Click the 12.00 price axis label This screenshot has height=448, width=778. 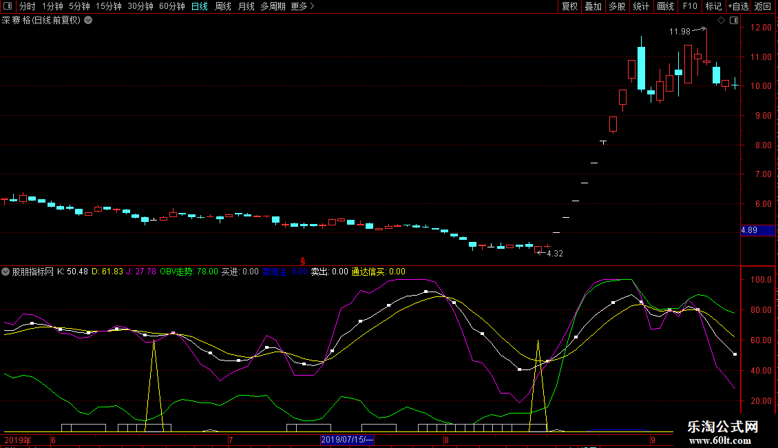coord(761,28)
